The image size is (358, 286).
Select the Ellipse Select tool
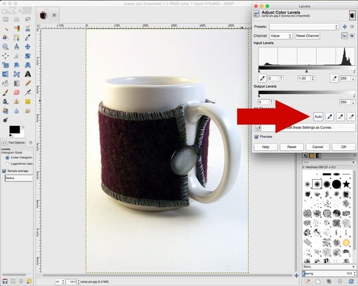click(x=17, y=20)
